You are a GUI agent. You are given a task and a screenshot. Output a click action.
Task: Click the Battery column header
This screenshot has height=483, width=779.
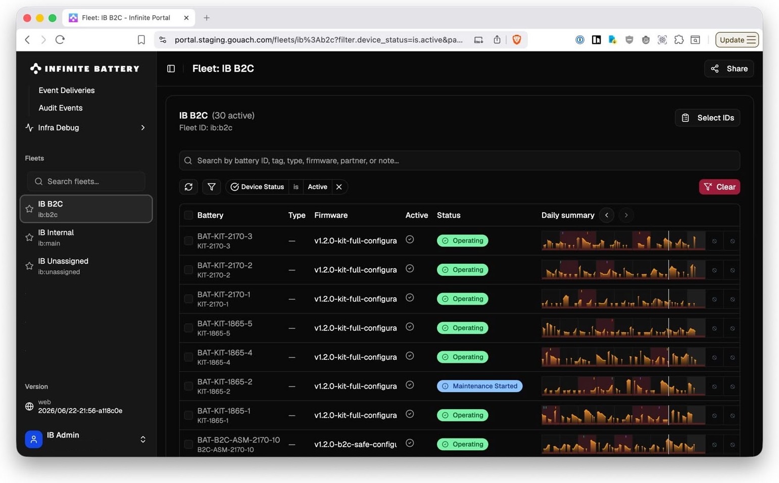tap(210, 215)
